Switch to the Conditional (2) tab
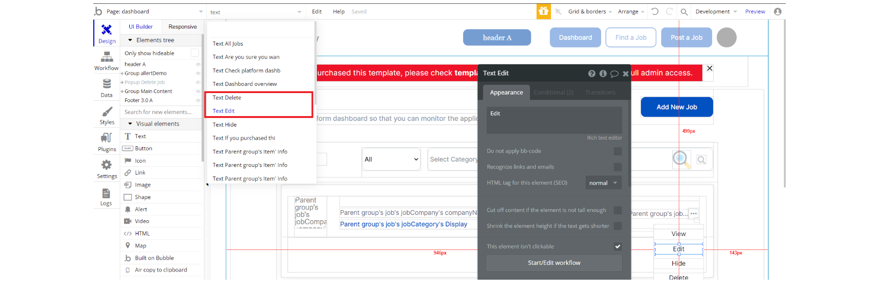The image size is (880, 284). point(553,93)
